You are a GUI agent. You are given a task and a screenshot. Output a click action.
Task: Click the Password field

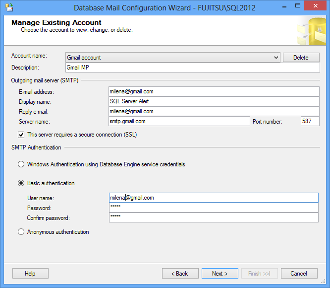[x=214, y=208]
